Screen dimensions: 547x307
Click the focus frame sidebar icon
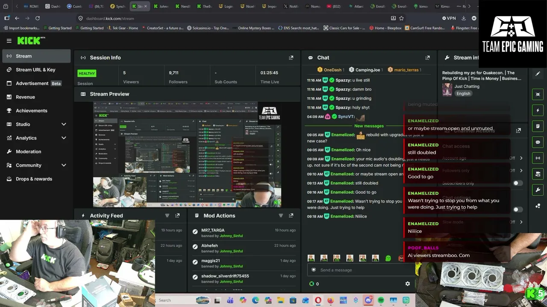[x=538, y=94]
